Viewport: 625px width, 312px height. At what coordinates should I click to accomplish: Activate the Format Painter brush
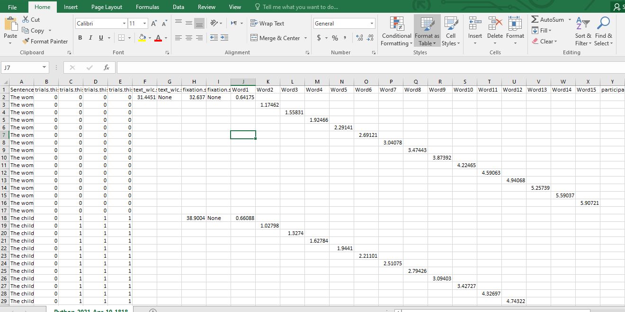click(45, 42)
